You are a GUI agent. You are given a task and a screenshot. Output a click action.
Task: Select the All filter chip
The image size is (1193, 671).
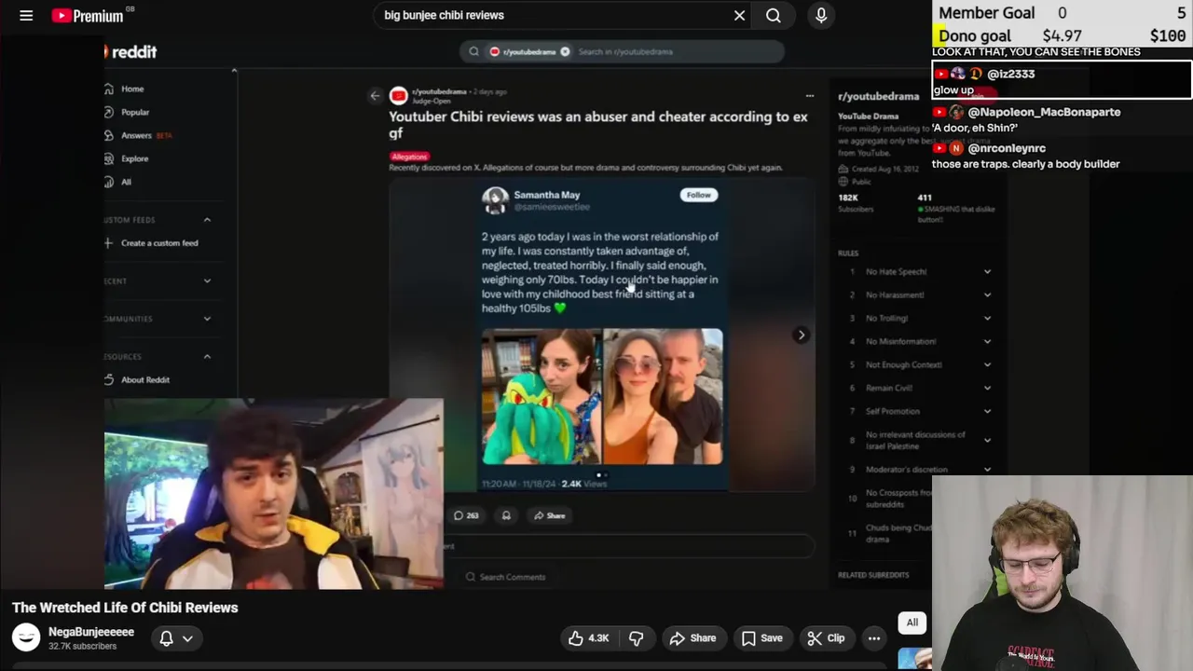tap(912, 623)
